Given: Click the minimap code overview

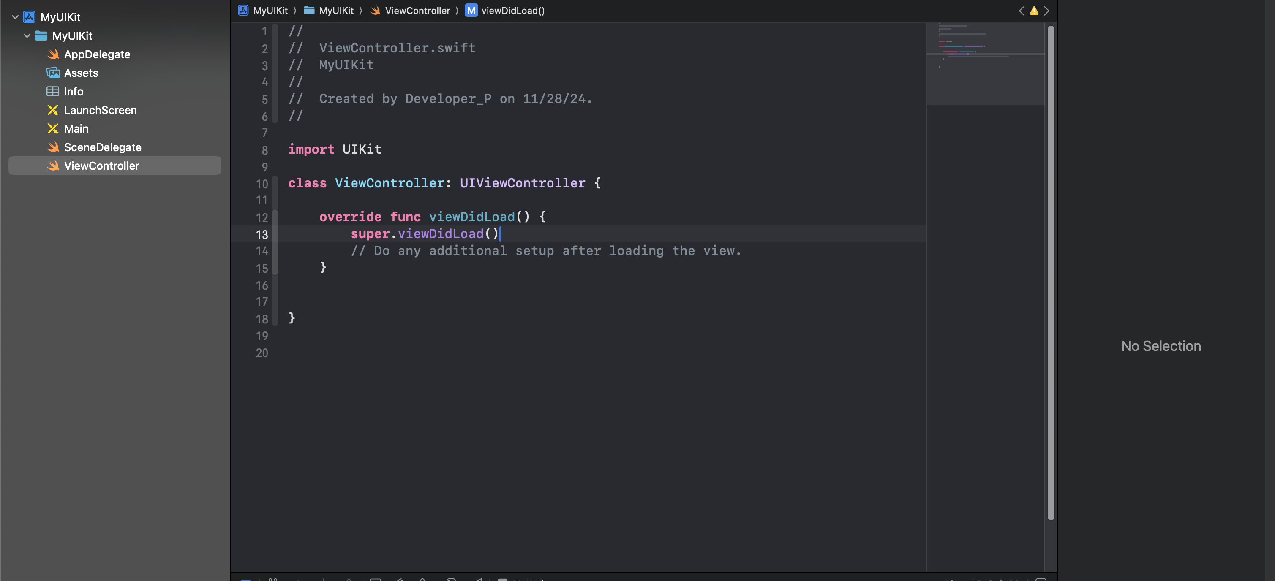Looking at the screenshot, I should [x=984, y=64].
